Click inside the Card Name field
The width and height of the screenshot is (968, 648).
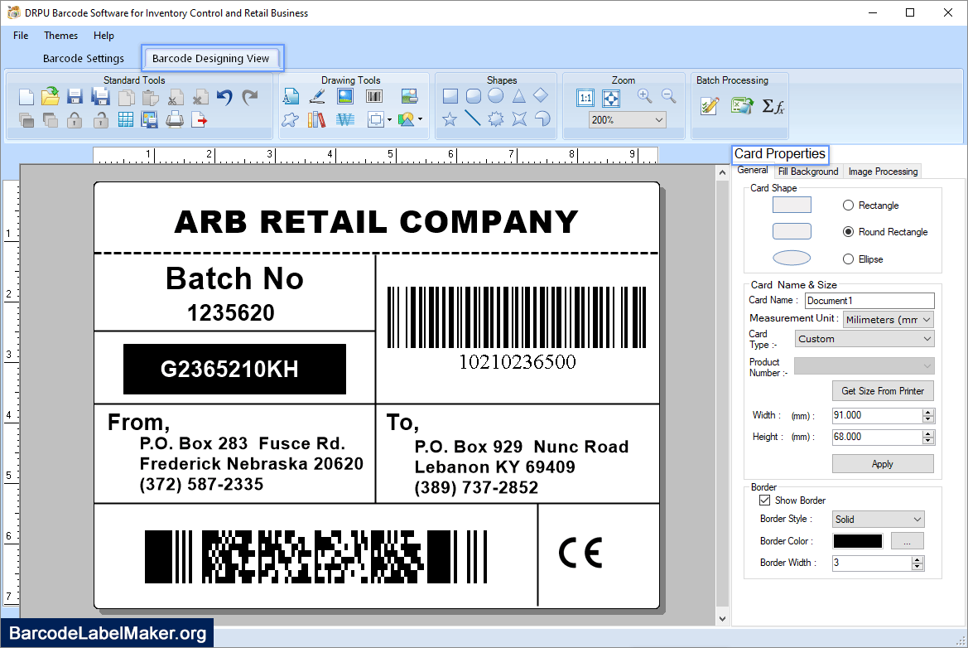(x=869, y=300)
